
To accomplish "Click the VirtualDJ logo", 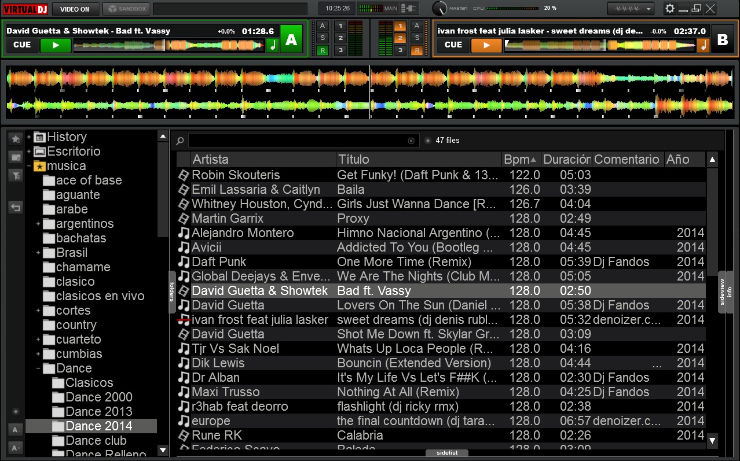I will [25, 9].
